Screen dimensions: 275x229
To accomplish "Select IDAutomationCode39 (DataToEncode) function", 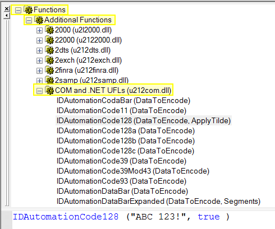I will point(121,161).
